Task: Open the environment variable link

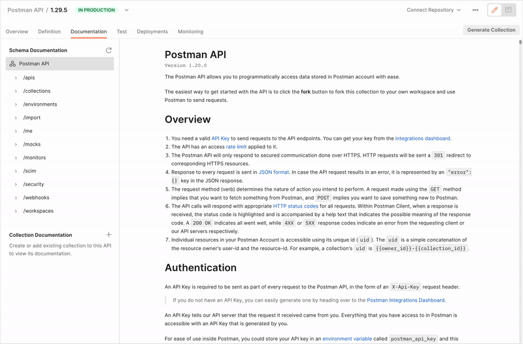Action: (347, 339)
